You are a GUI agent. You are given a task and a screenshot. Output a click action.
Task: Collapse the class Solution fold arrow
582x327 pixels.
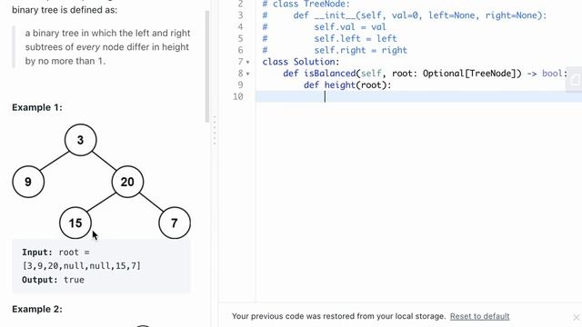(248, 63)
